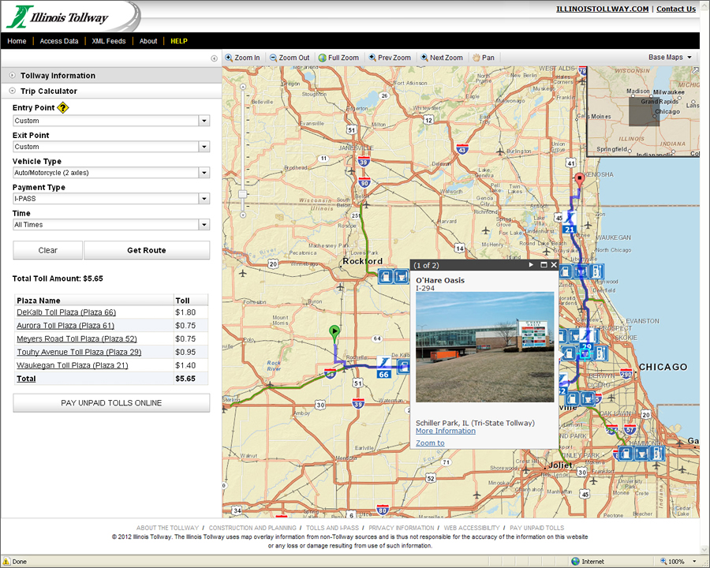The image size is (710, 568).
Task: Open DeKalb Toll Plaza (Plaza 66) link
Action: [x=66, y=312]
